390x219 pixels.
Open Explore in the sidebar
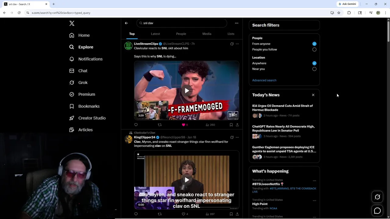click(x=81, y=47)
